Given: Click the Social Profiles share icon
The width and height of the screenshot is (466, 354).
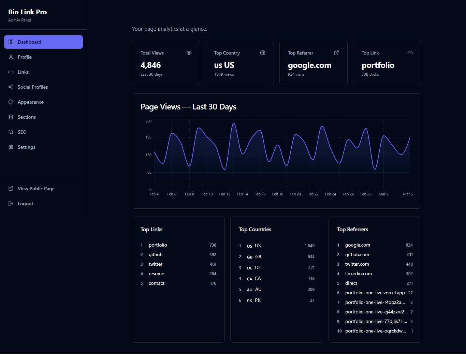Looking at the screenshot, I should pyautogui.click(x=11, y=87).
